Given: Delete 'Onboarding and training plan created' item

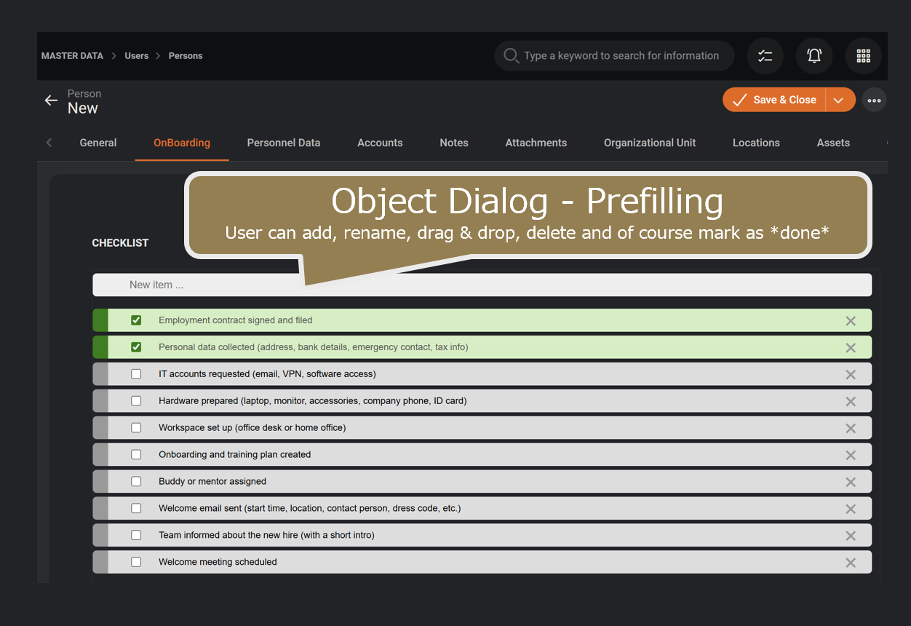Looking at the screenshot, I should click(x=851, y=456).
